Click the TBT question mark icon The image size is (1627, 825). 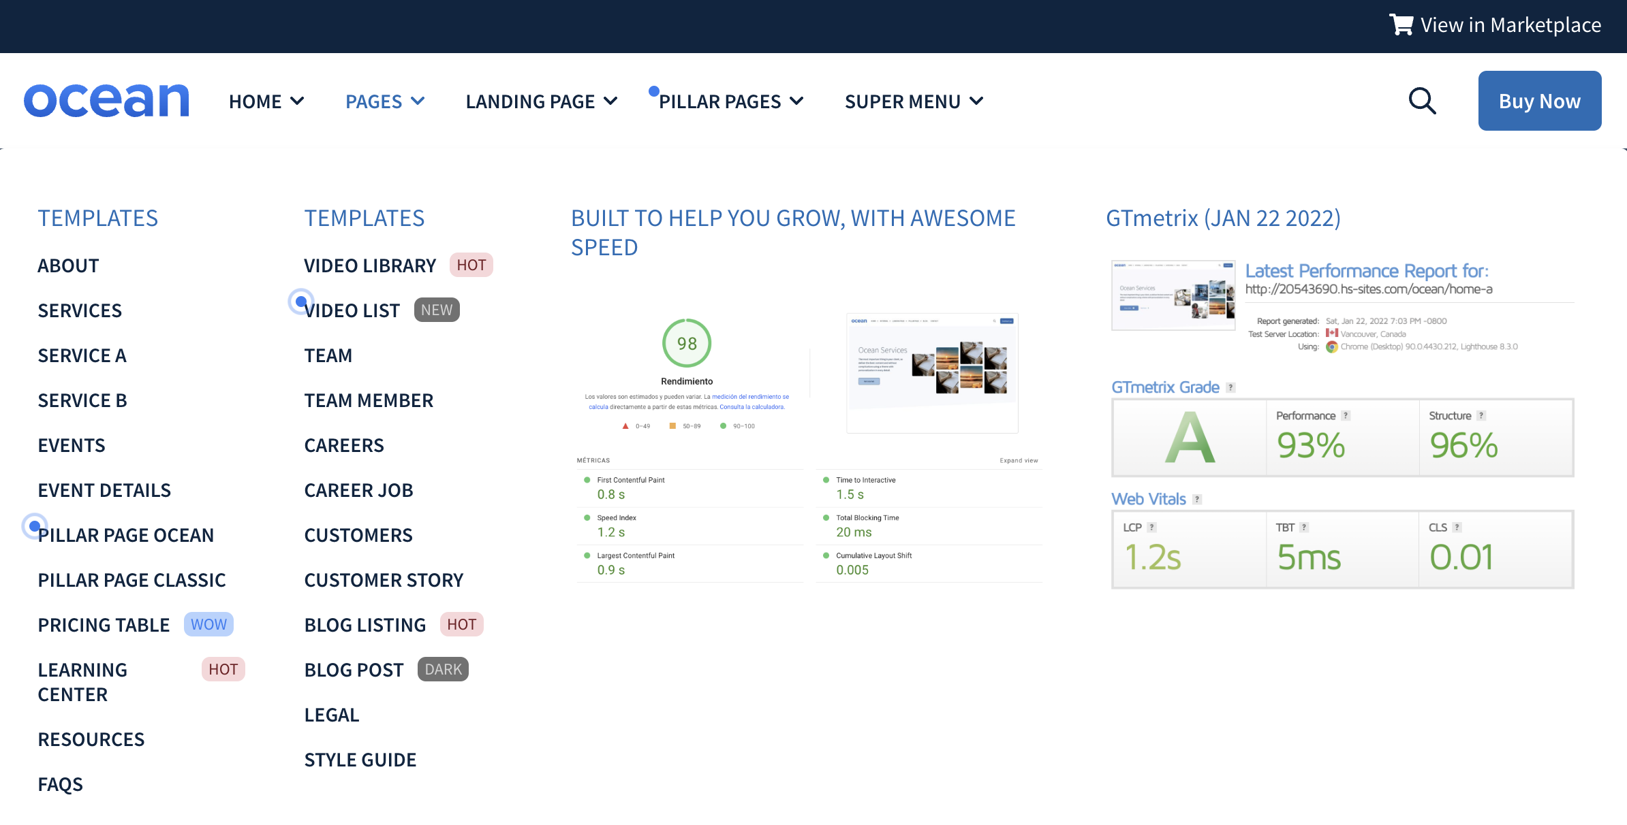(x=1303, y=527)
